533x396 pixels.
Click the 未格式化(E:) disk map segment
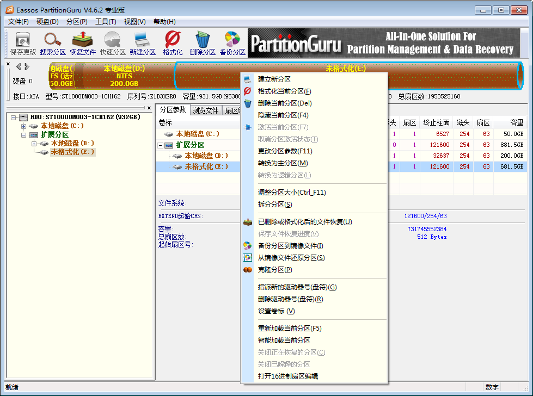(x=349, y=76)
